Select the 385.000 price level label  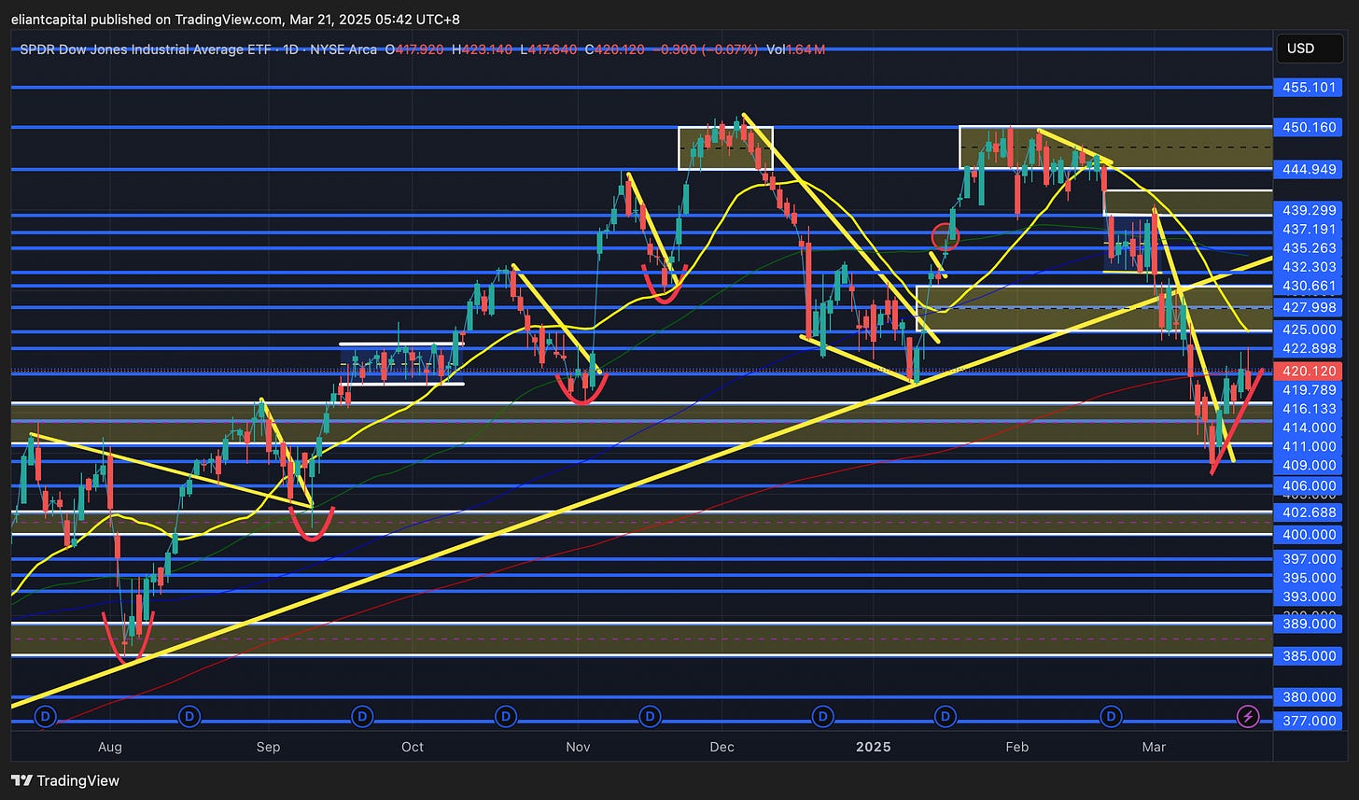point(1310,656)
